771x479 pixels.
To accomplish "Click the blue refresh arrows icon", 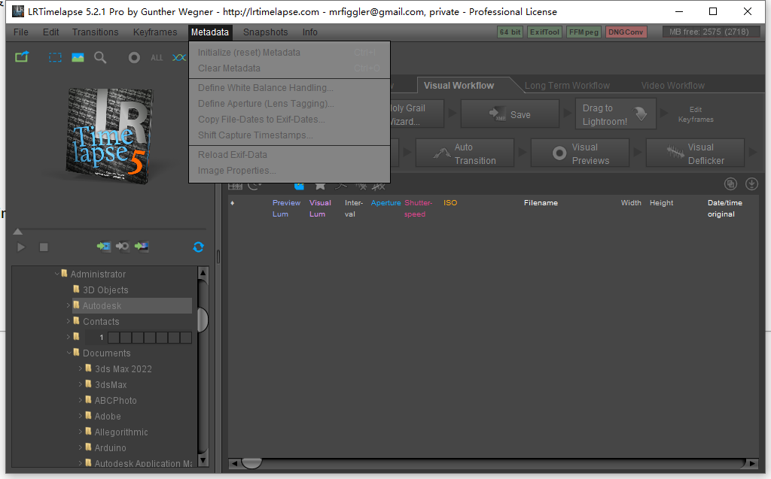I will tap(198, 247).
